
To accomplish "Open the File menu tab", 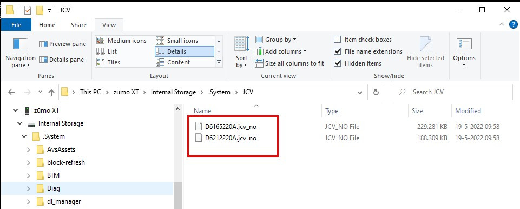I will [x=16, y=25].
